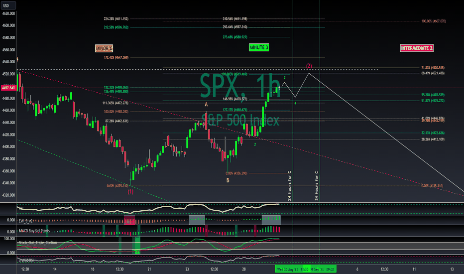This screenshot has height=274, width=464.
Task: Click the 132.33% (4498.063) Fibonacci label
Action: (x=116, y=87)
